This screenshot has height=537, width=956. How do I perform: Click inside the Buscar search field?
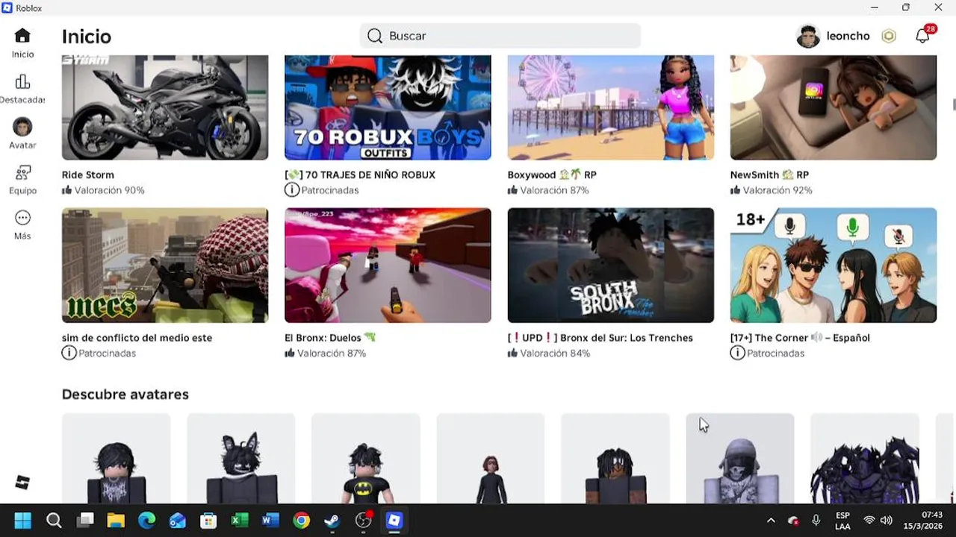(x=500, y=36)
